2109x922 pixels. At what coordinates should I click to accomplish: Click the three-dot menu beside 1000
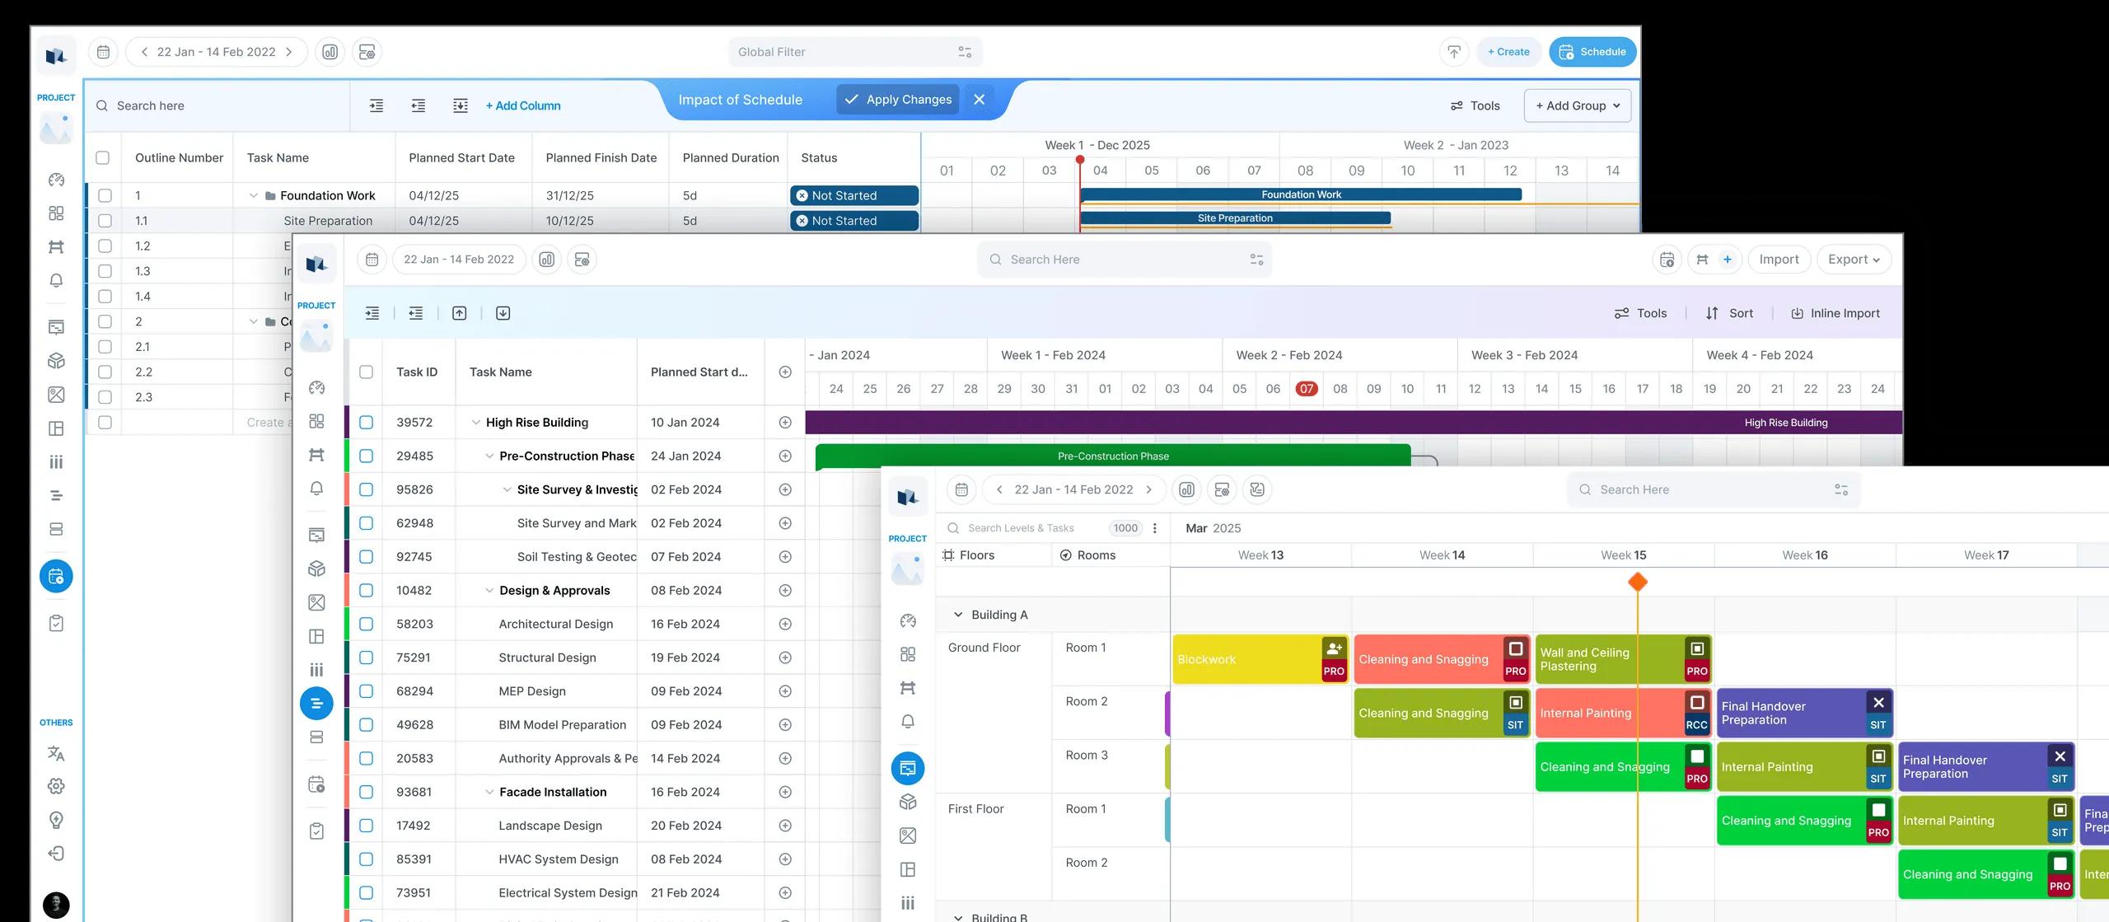point(1155,528)
